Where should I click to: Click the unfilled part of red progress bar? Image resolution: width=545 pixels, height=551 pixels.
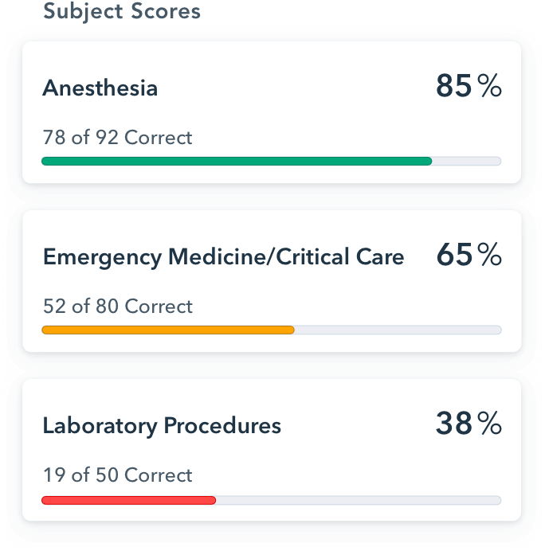pos(358,500)
